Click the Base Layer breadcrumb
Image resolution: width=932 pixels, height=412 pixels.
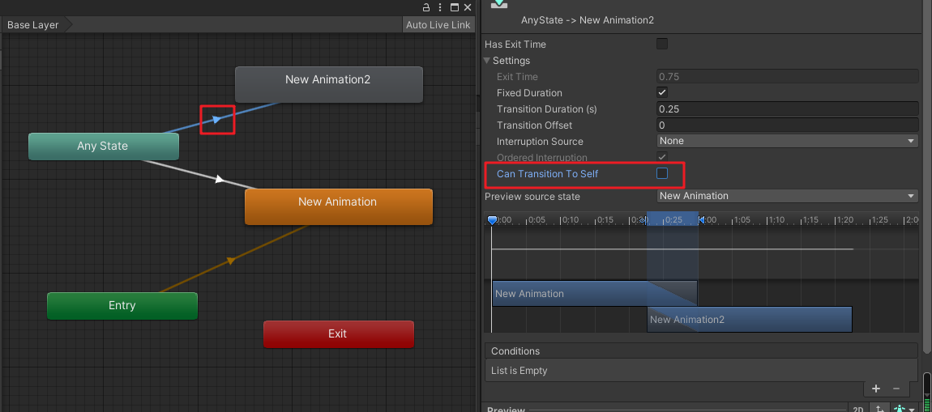click(34, 25)
